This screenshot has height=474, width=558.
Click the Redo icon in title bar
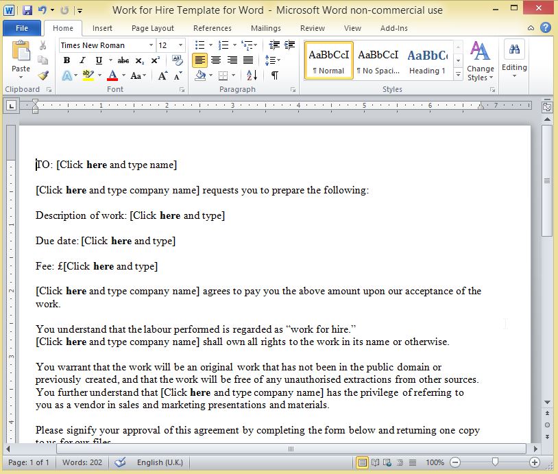coord(64,10)
